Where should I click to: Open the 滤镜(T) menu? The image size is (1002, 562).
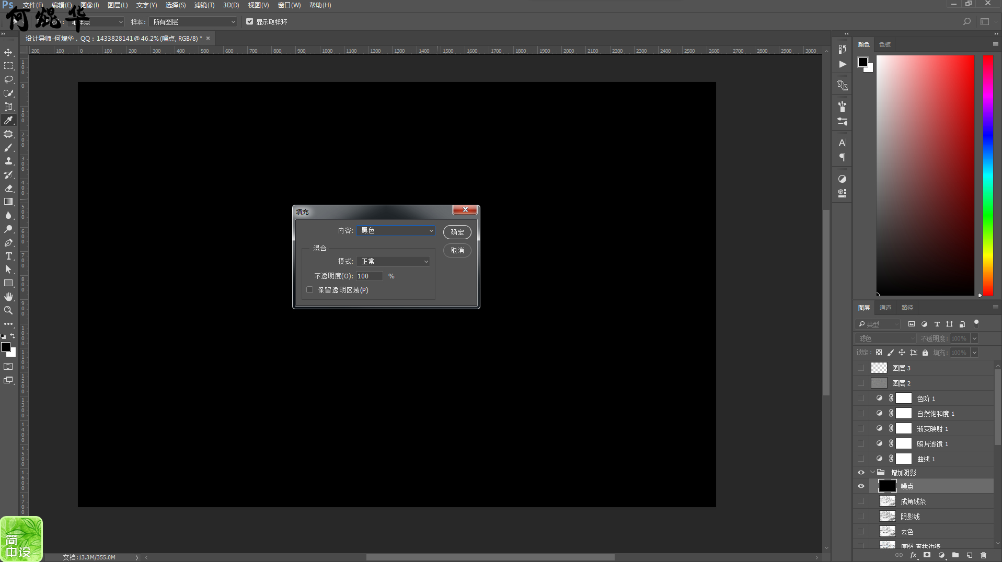pyautogui.click(x=204, y=5)
